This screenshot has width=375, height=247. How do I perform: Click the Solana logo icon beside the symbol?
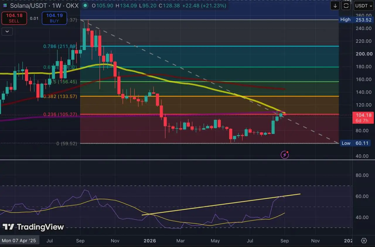5,6
